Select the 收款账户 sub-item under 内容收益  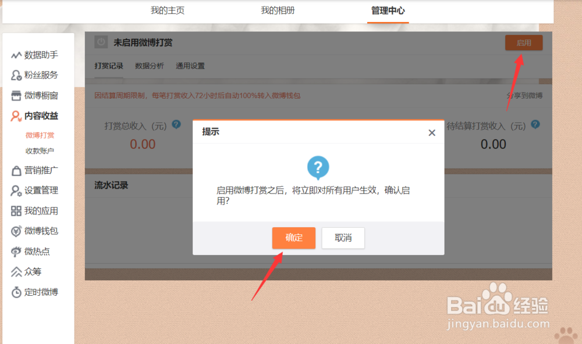tap(39, 151)
